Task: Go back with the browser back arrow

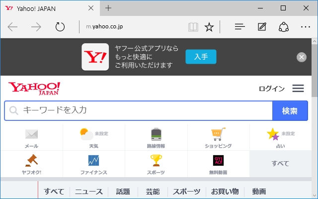Action: (x=12, y=27)
